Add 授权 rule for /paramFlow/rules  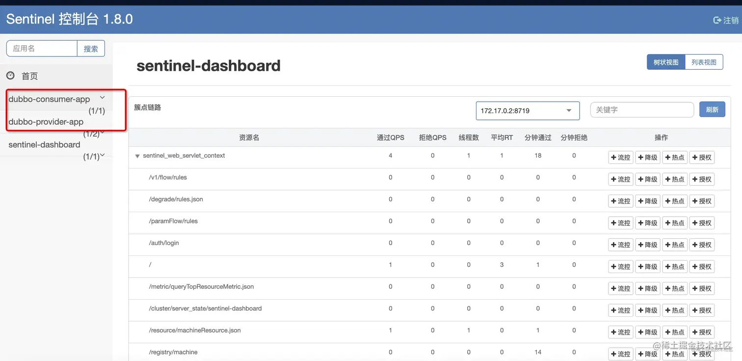702,223
